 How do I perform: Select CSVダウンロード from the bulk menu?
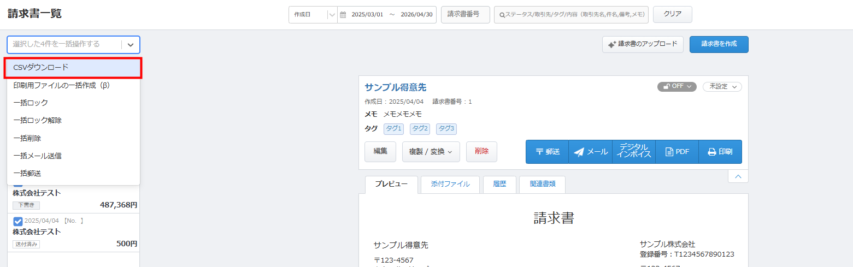73,68
